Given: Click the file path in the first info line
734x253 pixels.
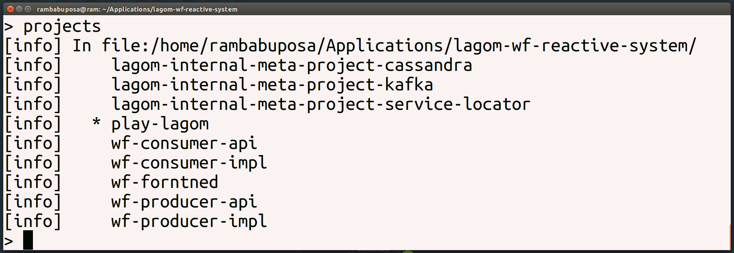Looking at the screenshot, I should (x=399, y=46).
